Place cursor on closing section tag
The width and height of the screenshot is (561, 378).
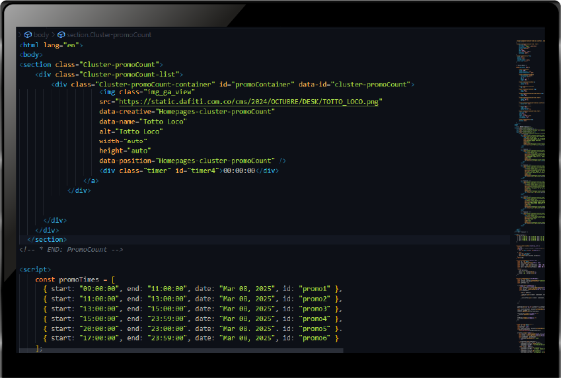pyautogui.click(x=47, y=239)
